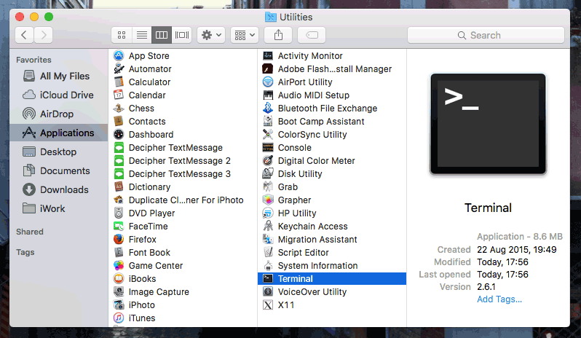Click the Bluetooth File Exchange icon
The width and height of the screenshot is (581, 338).
tap(267, 109)
